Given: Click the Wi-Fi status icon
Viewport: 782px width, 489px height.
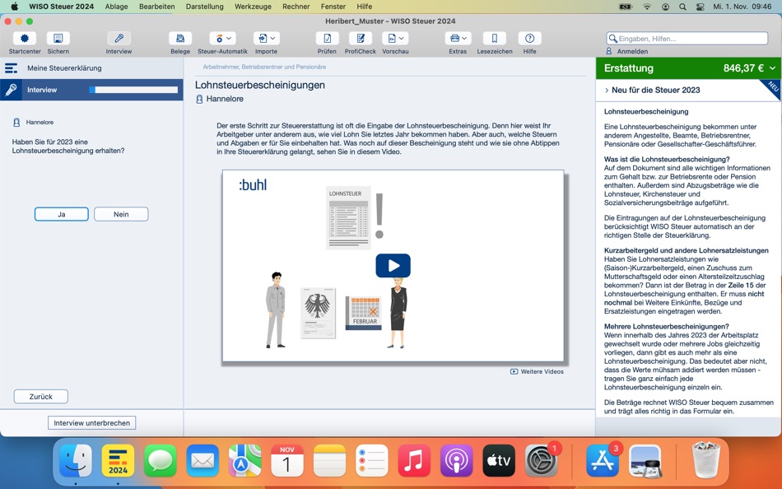Looking at the screenshot, I should (647, 7).
